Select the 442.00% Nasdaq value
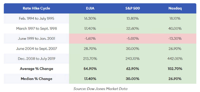The width and height of the screenshot is (200, 92). click(x=175, y=59)
